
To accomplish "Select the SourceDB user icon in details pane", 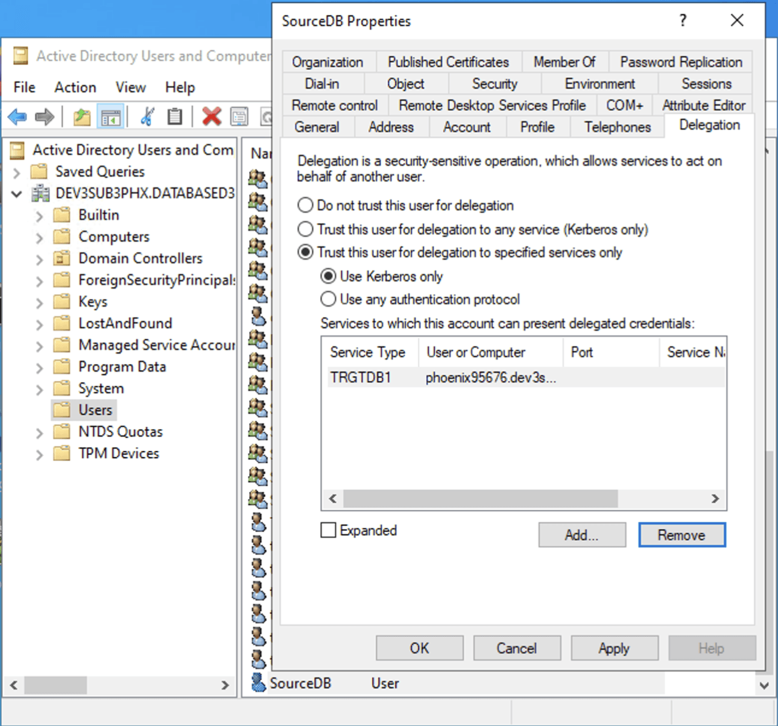I will click(258, 683).
